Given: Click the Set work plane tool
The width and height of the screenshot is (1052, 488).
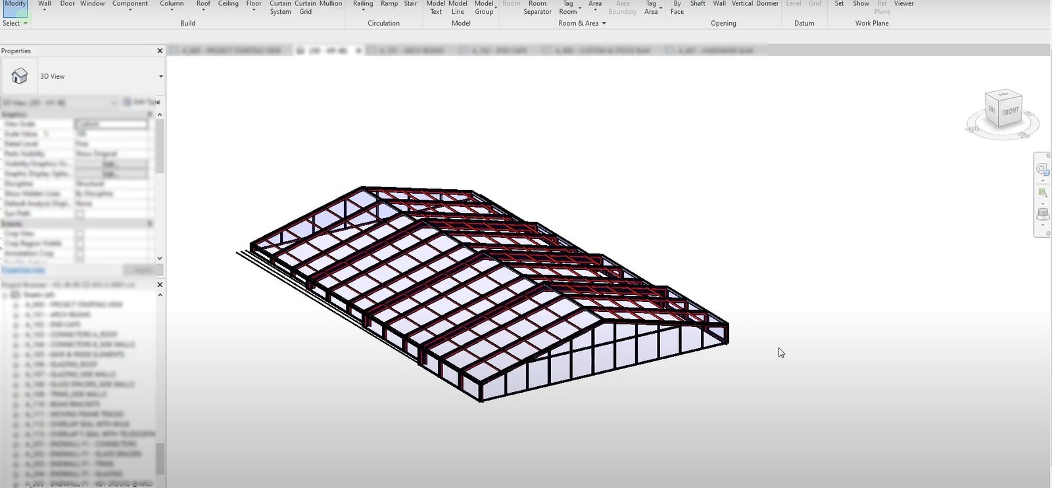Looking at the screenshot, I should 839,4.
